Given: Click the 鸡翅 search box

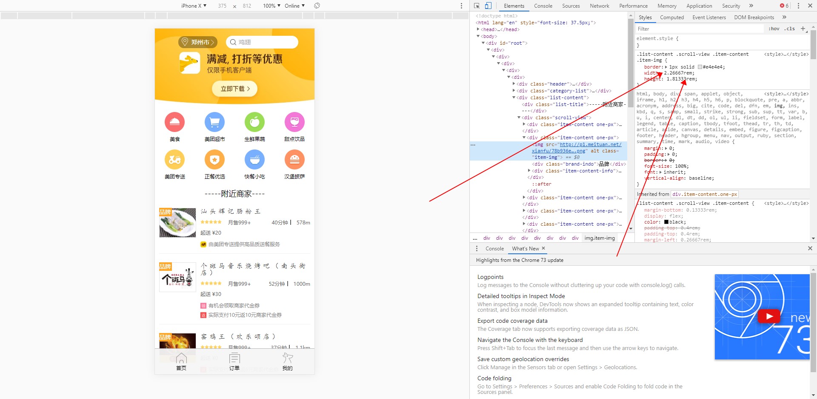Looking at the screenshot, I should [262, 42].
